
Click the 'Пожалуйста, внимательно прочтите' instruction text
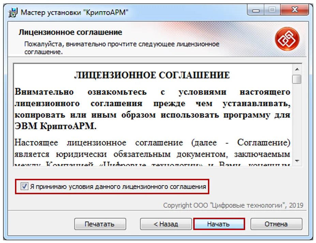[x=122, y=48]
